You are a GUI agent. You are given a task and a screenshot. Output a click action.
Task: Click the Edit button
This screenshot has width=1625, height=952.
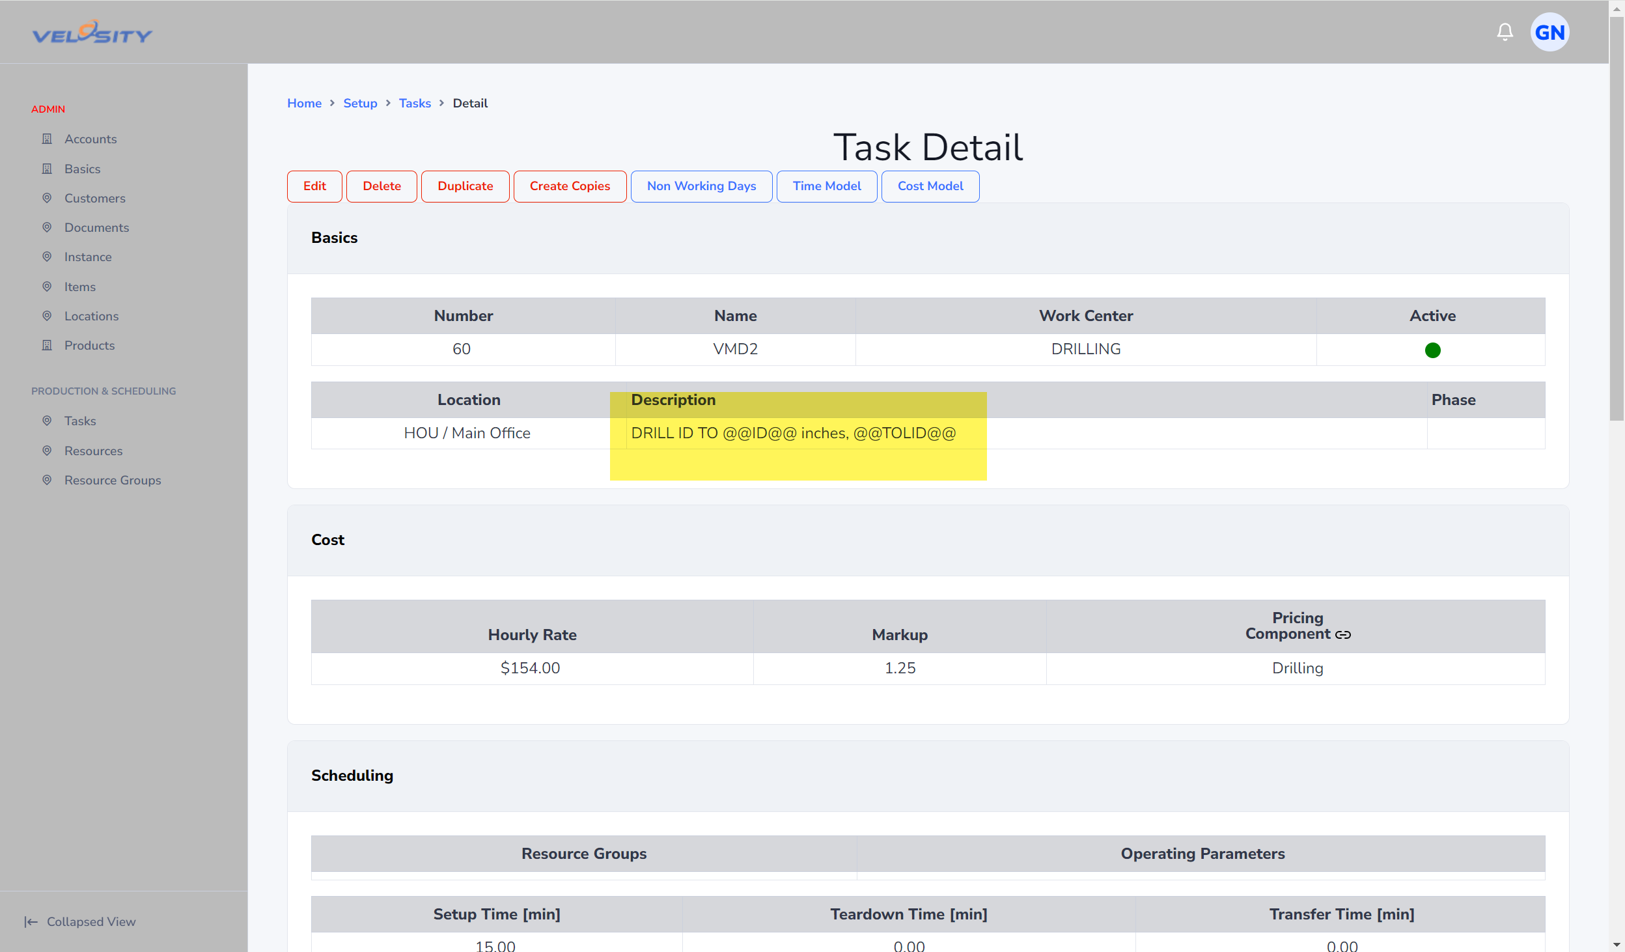314,186
